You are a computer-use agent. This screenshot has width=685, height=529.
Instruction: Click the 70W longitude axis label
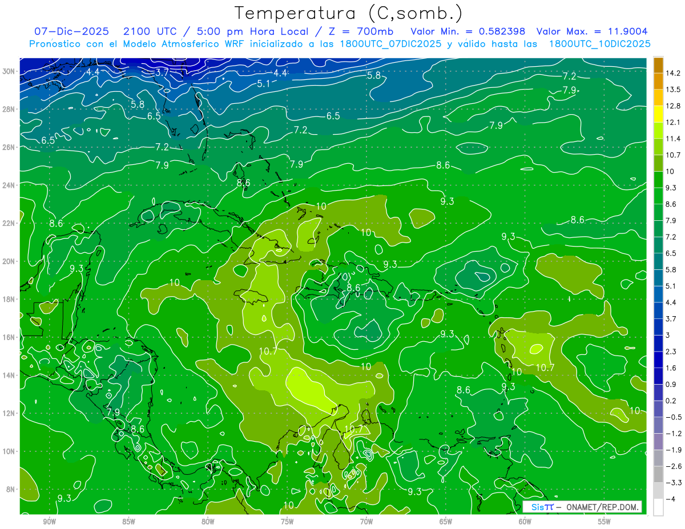(366, 521)
